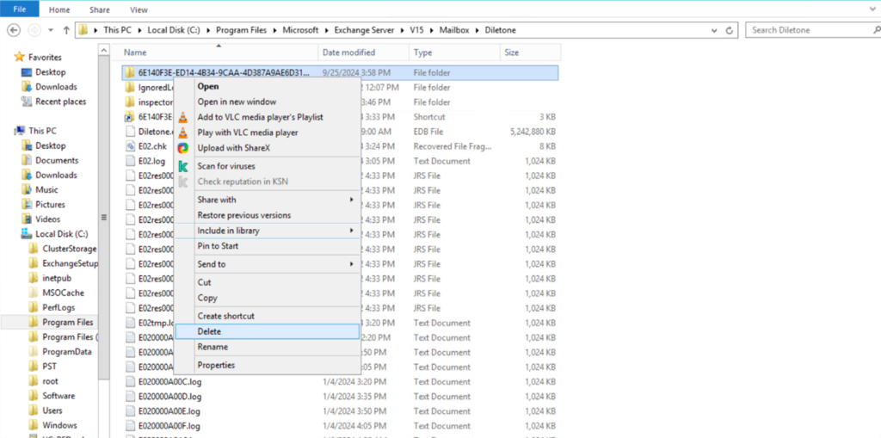
Task: Click the Up one level arrow
Action: (x=66, y=30)
